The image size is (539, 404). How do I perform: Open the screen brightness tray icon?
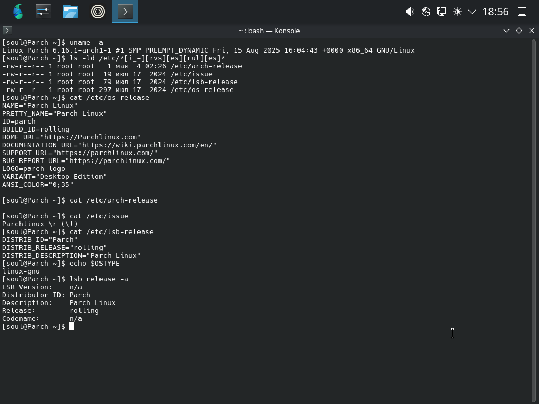[457, 12]
